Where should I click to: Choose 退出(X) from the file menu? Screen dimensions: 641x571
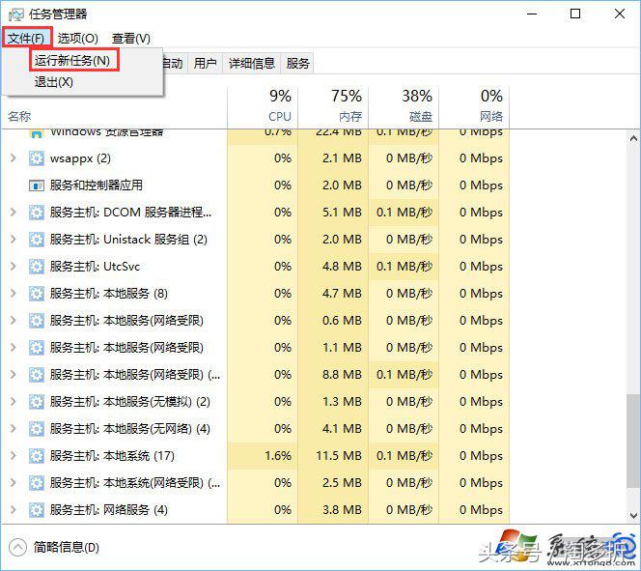click(x=53, y=82)
